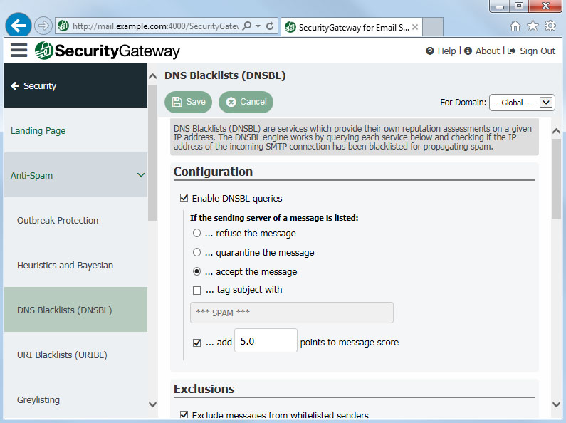The height and width of the screenshot is (423, 566).
Task: Click the About link
Action: (488, 51)
